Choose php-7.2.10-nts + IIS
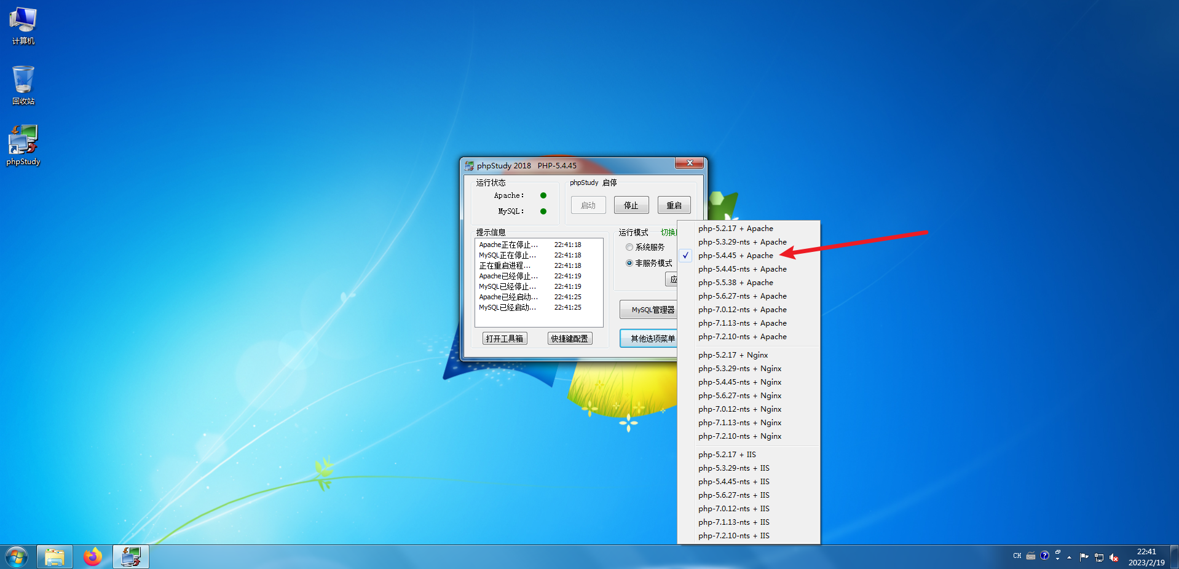Image resolution: width=1179 pixels, height=569 pixels. coord(749,536)
